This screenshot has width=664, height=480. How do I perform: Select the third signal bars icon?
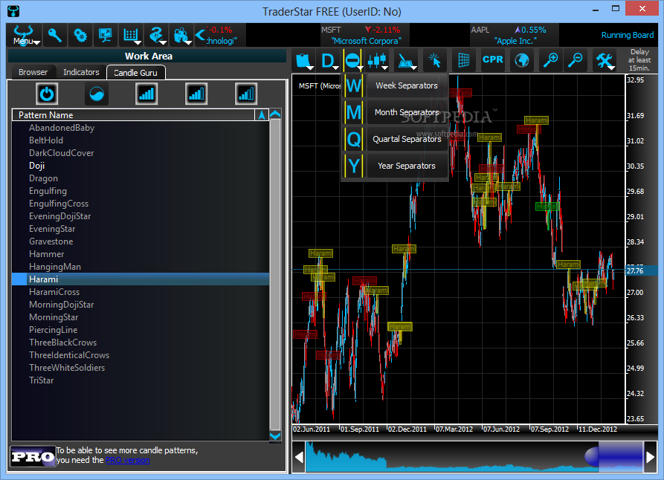(x=246, y=94)
